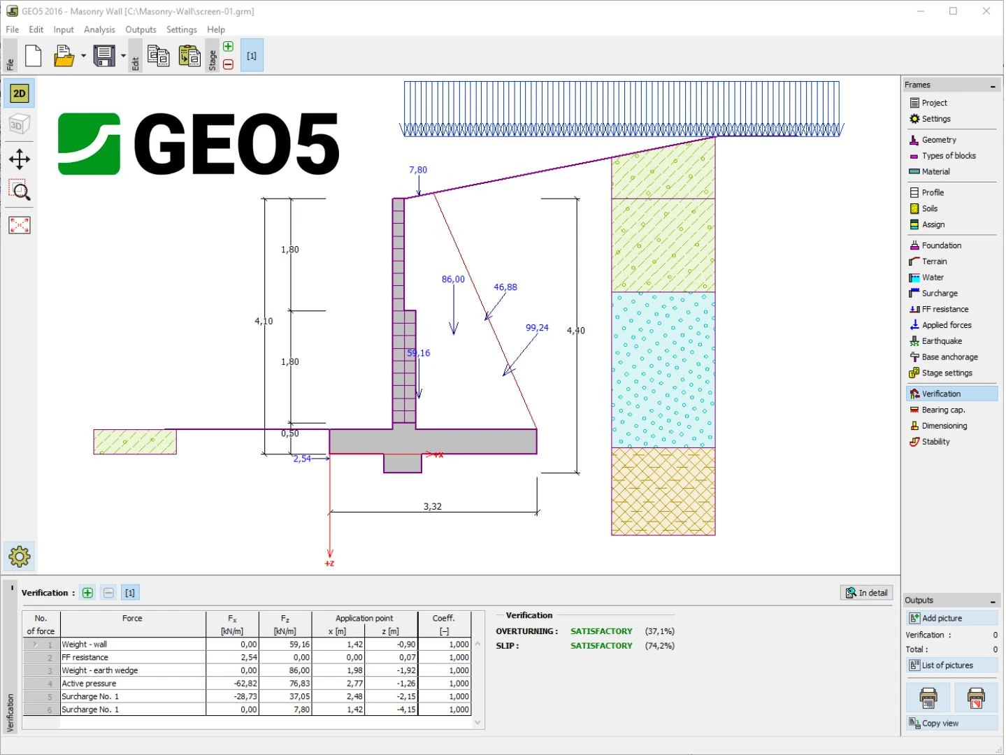Viewport: 1006px width, 755px height.
Task: Fit drawing to window with red arrows icon
Action: (x=20, y=225)
